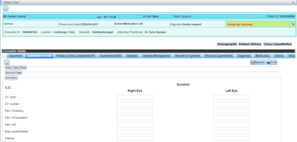This screenshot has width=297, height=142.
Task: Click Left Eye field for Flashes
Action: [x=231, y=139]
